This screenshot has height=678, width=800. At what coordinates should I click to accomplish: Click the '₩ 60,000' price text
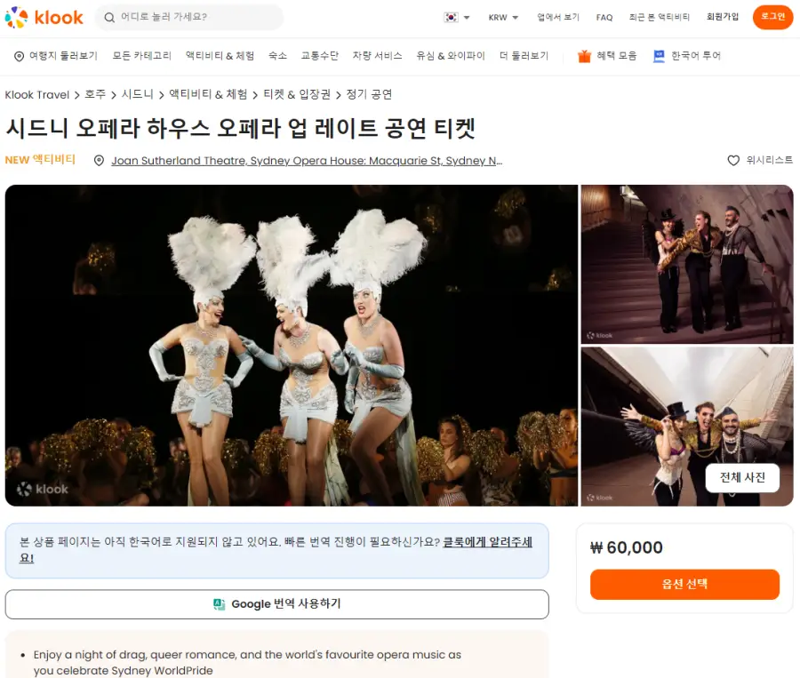627,547
